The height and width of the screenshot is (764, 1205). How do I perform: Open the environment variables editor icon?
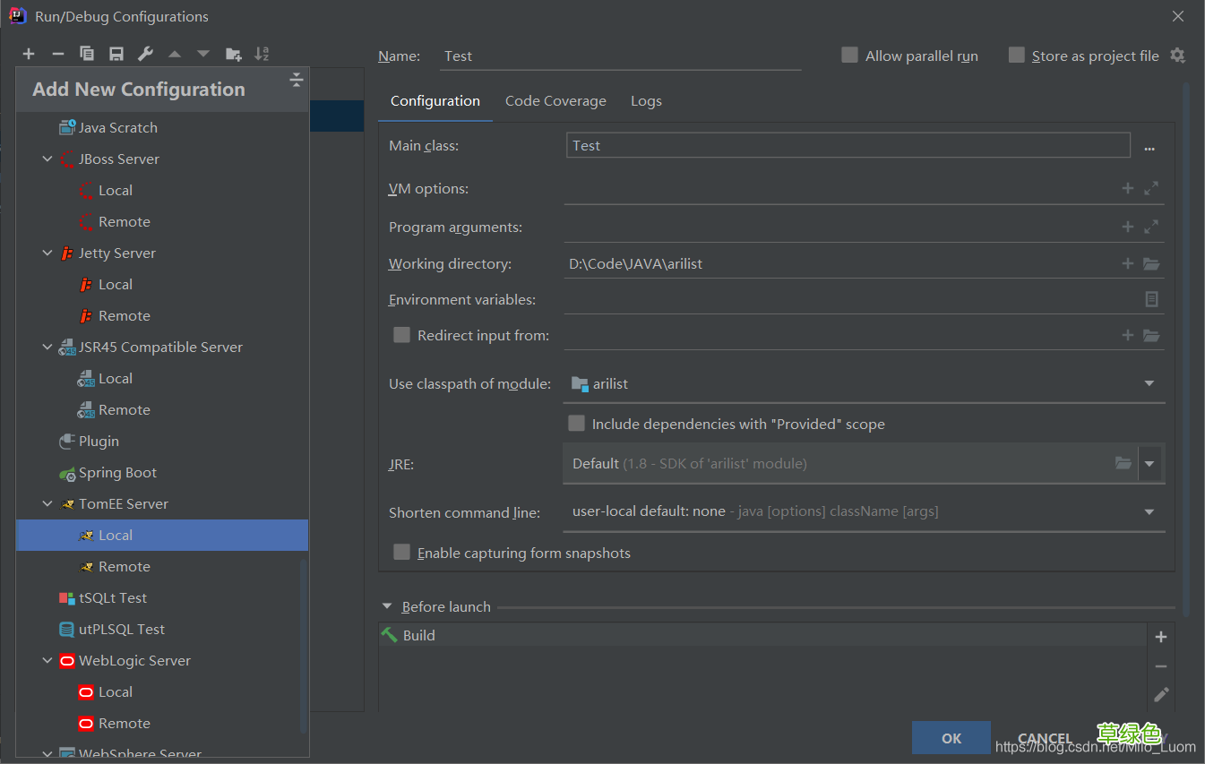[x=1152, y=300]
